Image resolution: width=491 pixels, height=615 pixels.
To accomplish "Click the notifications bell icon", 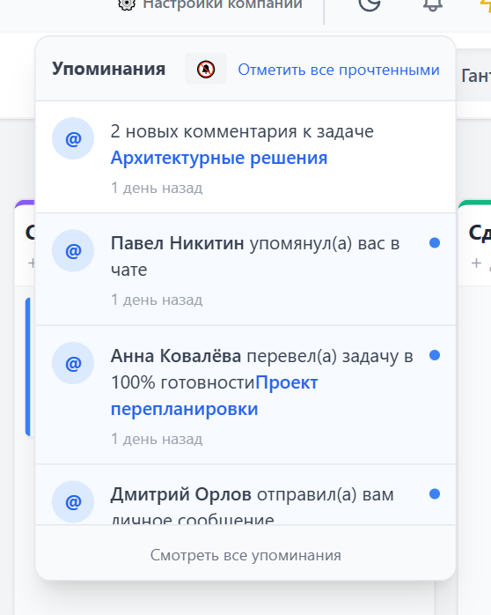I will (433, 4).
